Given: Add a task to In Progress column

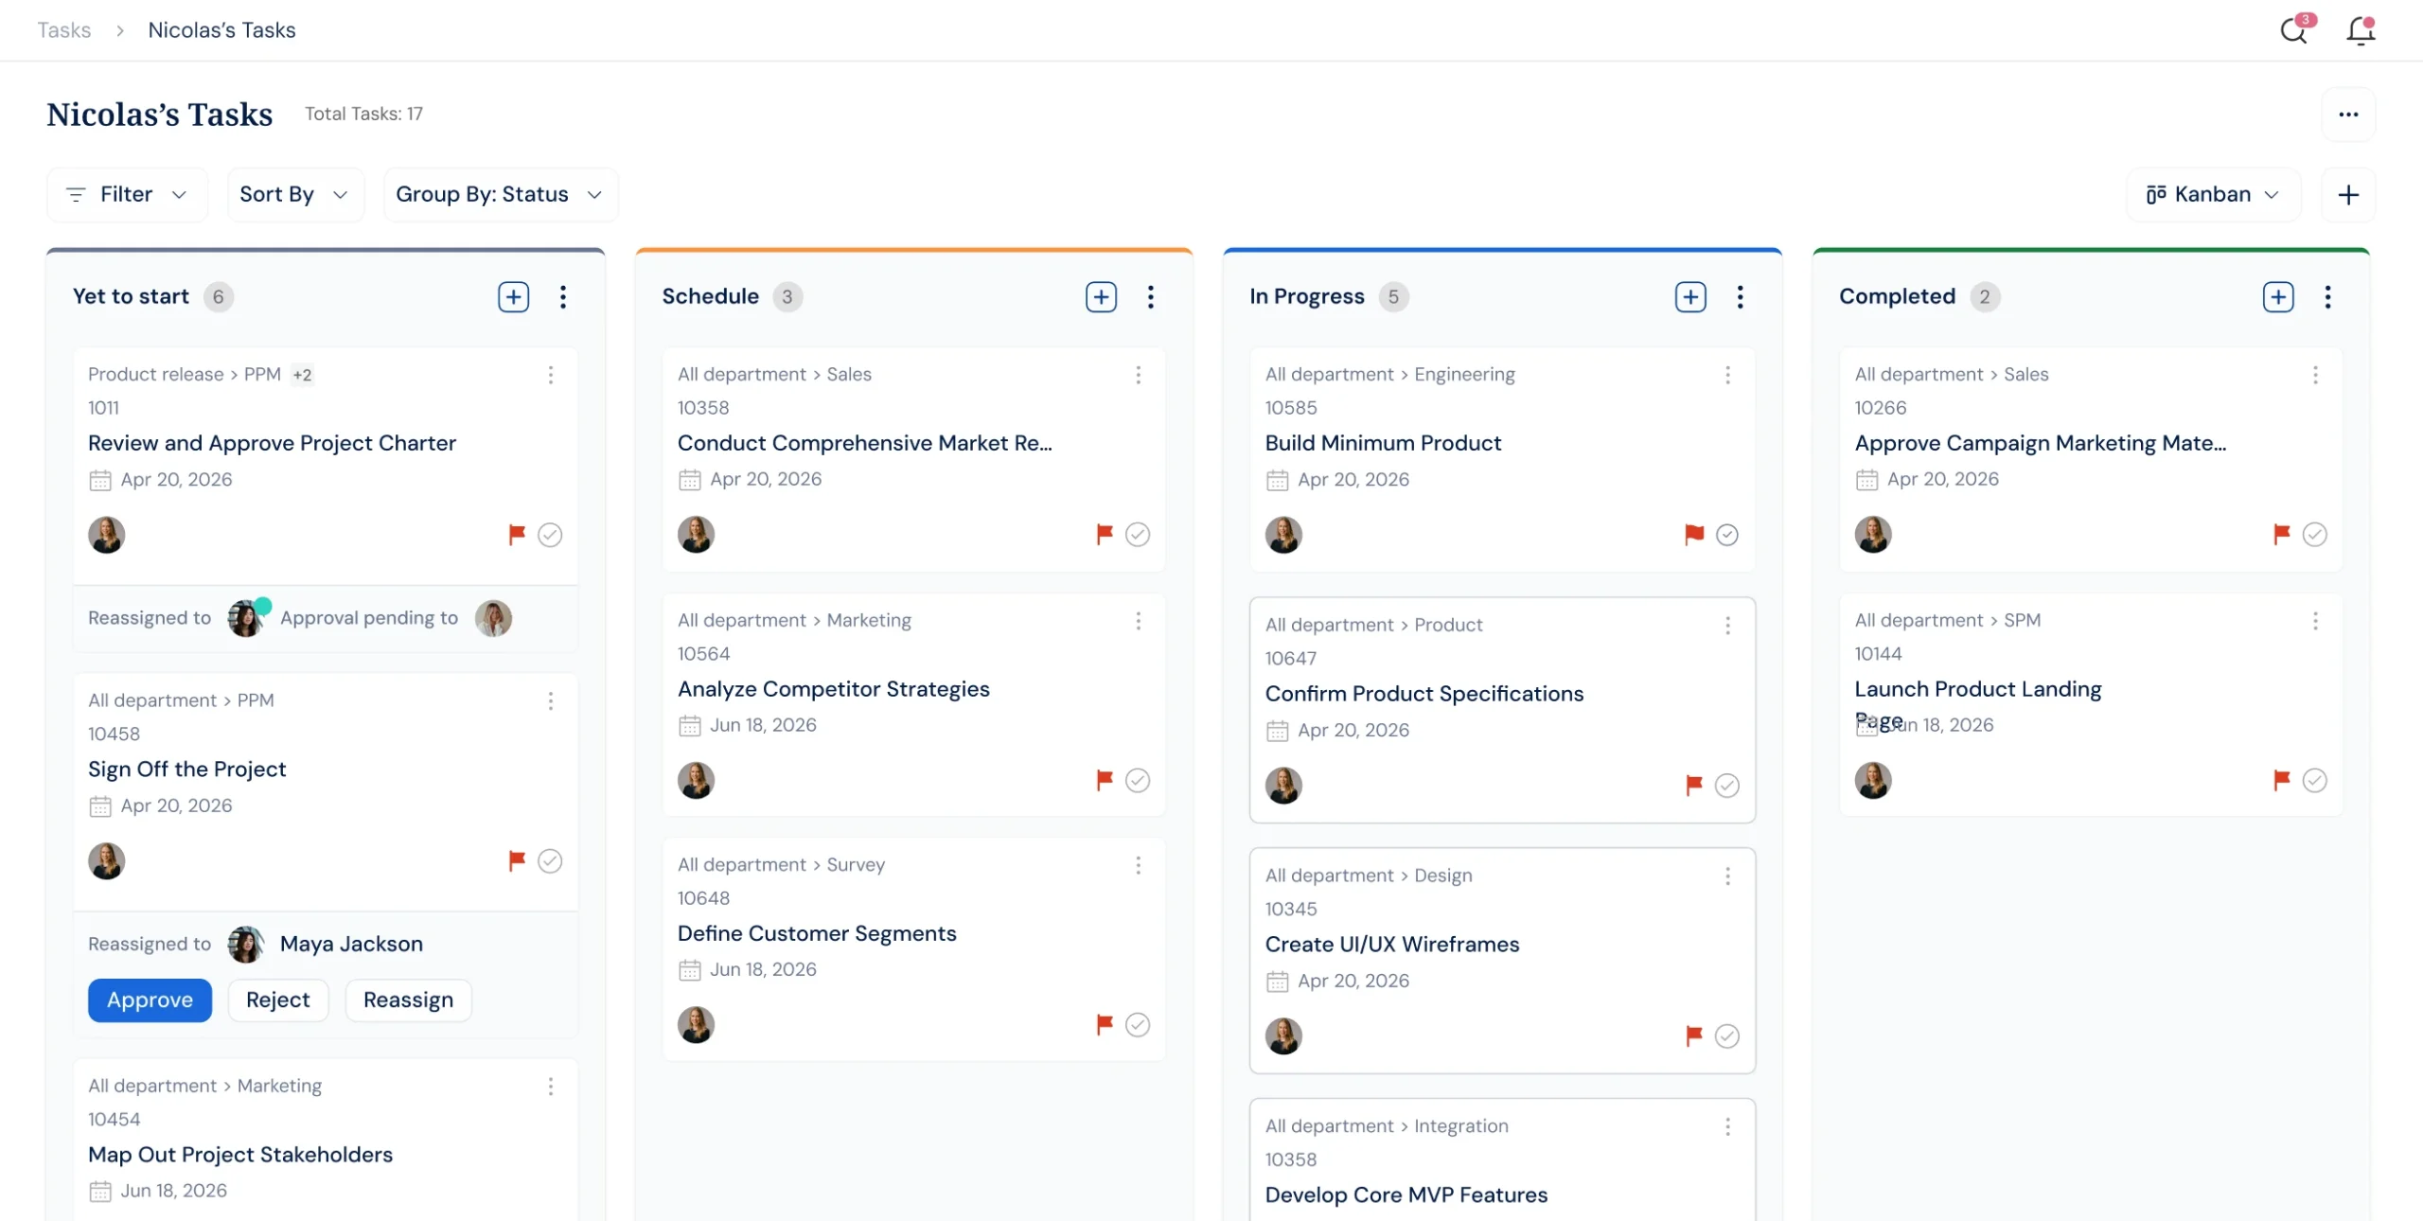Looking at the screenshot, I should [x=1690, y=297].
